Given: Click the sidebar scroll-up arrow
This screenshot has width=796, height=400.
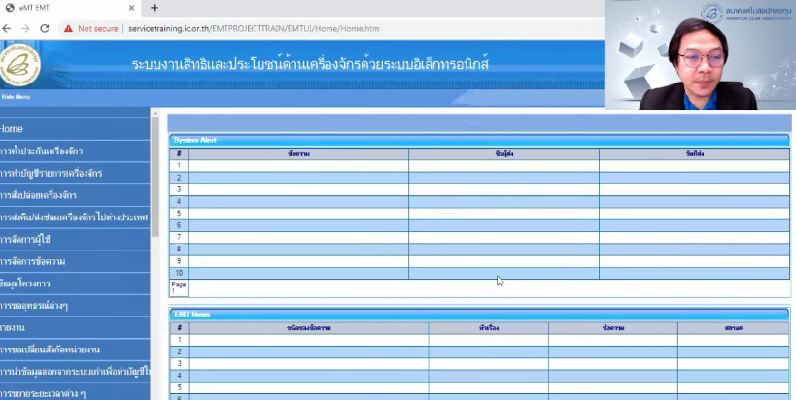Looking at the screenshot, I should 156,113.
